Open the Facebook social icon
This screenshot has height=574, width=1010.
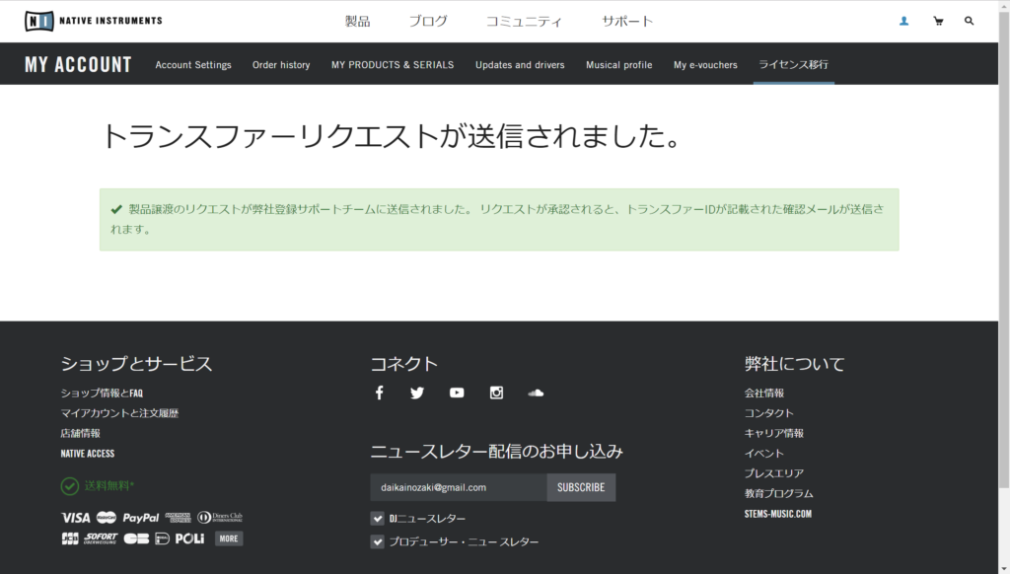(379, 393)
